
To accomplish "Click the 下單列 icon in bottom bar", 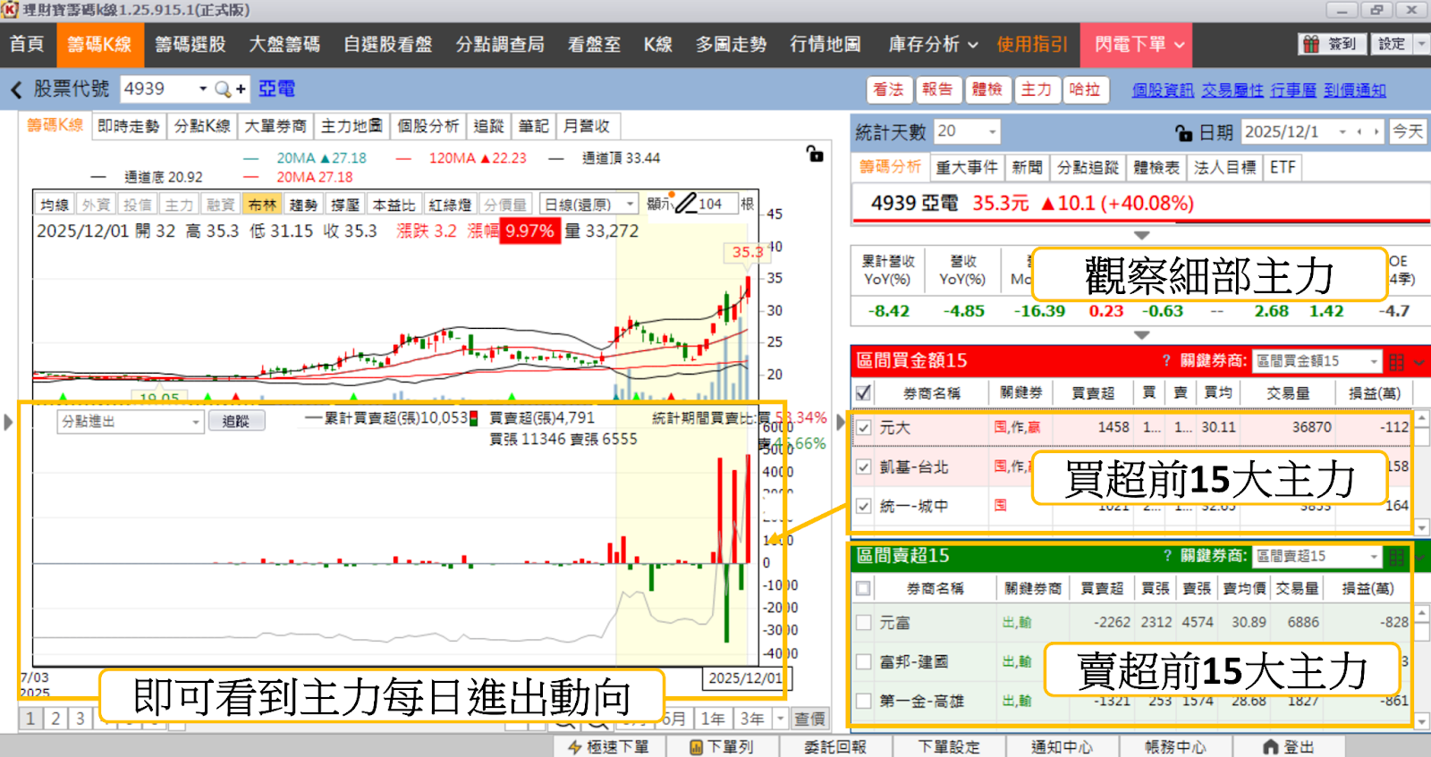I will coord(696,747).
